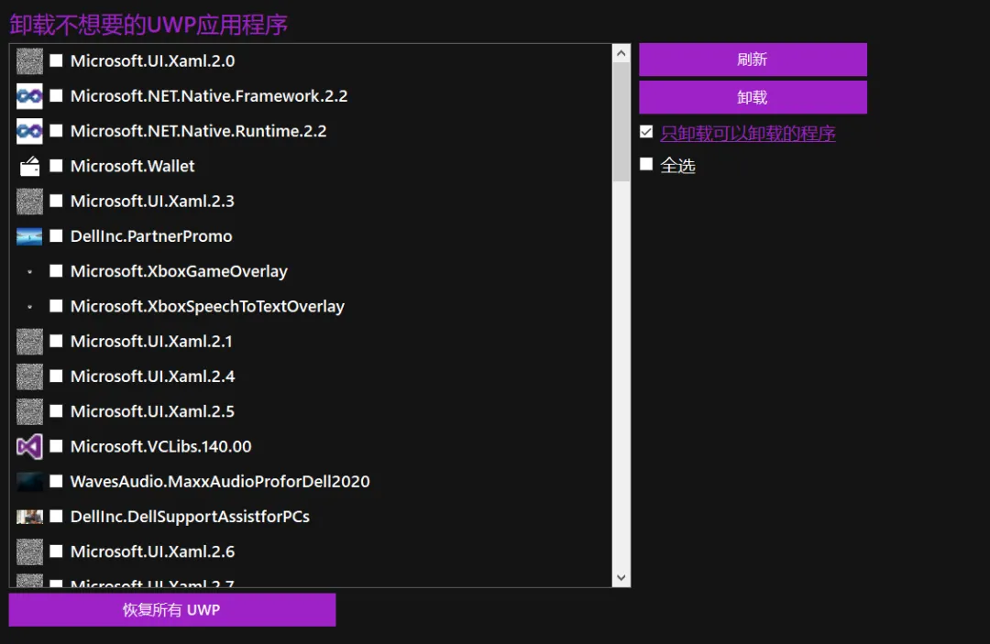Click the Microsoft.VCLibs.140.00 Visual Studio icon
Screen dimensions: 990x644
29,446
